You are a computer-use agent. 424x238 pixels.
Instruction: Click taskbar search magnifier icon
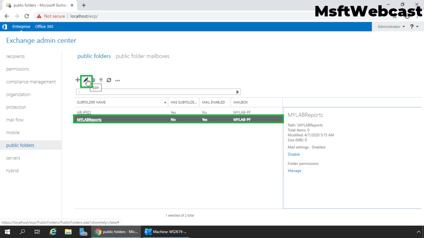pos(22,232)
